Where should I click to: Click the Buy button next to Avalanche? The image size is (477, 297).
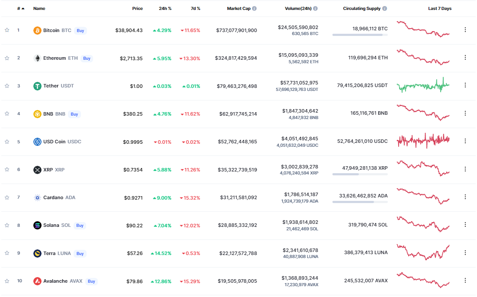coord(91,281)
